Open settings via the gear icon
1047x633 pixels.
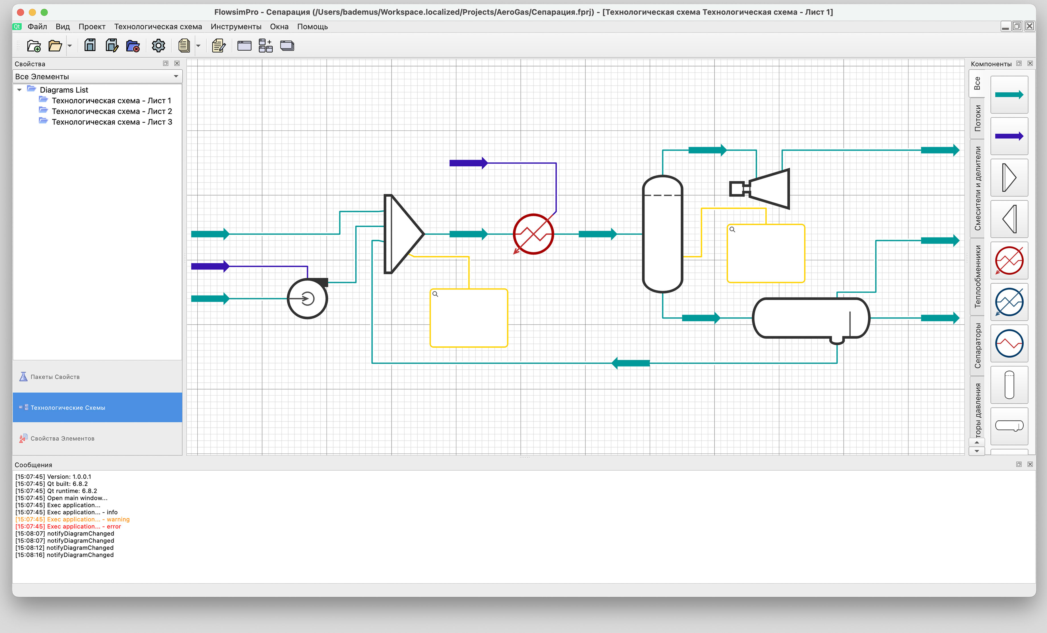(x=158, y=45)
